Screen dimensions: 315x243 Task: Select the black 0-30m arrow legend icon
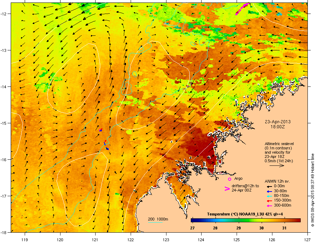(269, 186)
